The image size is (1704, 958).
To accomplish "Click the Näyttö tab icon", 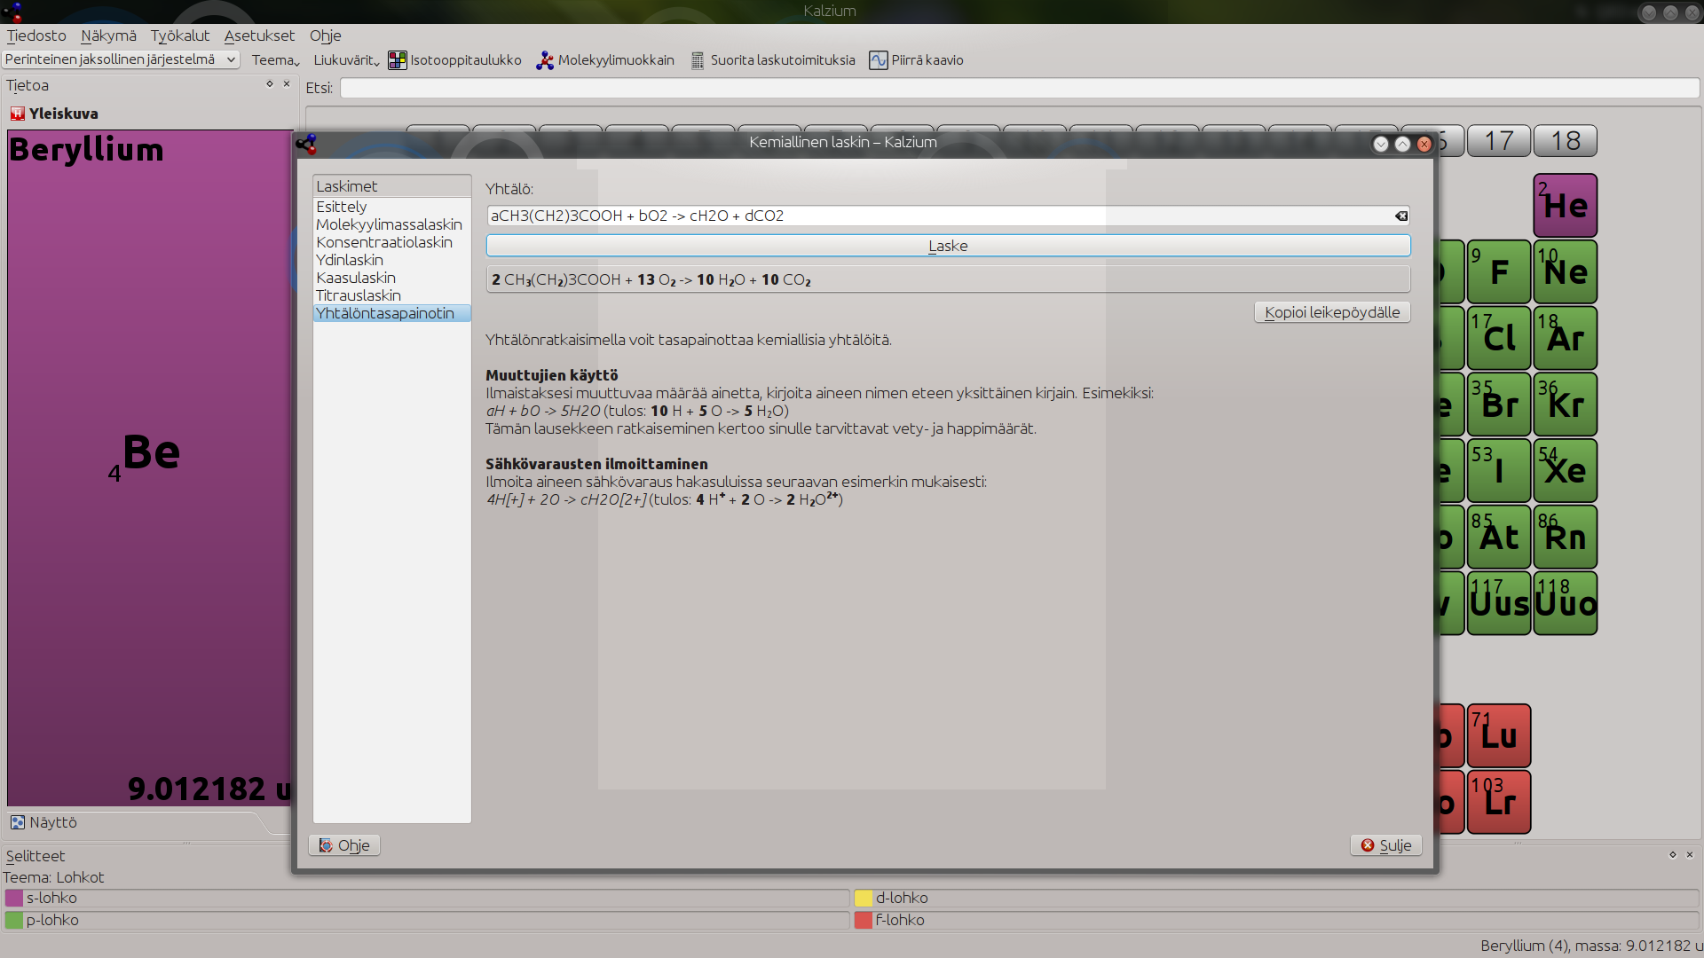I will coord(17,822).
